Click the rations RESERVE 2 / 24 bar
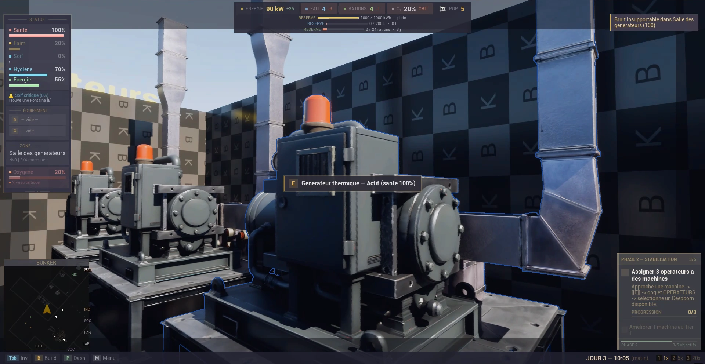 point(343,29)
